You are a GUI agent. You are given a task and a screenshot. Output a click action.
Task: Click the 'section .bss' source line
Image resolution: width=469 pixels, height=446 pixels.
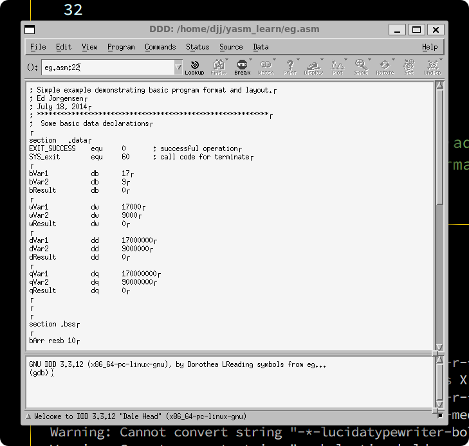tap(55, 324)
